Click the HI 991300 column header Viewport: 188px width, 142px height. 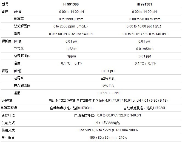tap(72, 5)
